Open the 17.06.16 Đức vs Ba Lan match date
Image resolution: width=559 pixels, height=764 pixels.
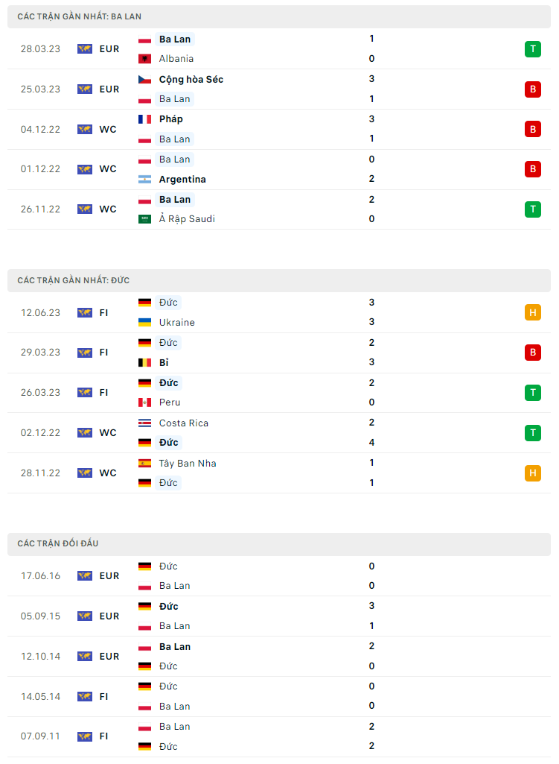pos(40,576)
